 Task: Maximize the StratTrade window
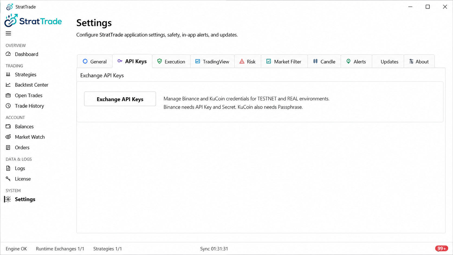428,7
